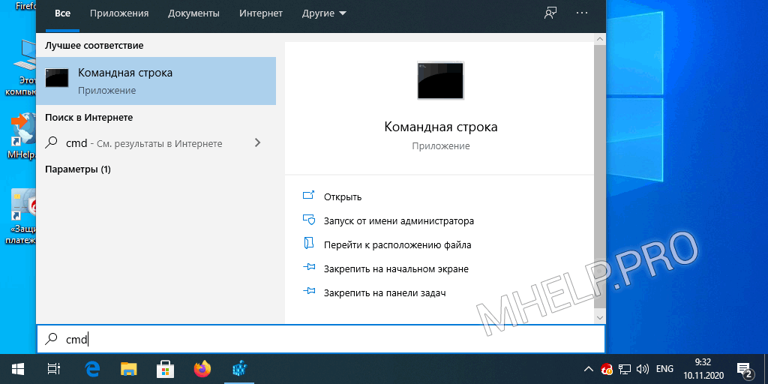Switch to the Документы tab
The width and height of the screenshot is (768, 384).
[193, 13]
